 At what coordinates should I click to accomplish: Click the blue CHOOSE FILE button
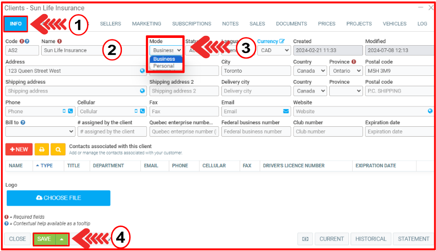click(x=58, y=198)
